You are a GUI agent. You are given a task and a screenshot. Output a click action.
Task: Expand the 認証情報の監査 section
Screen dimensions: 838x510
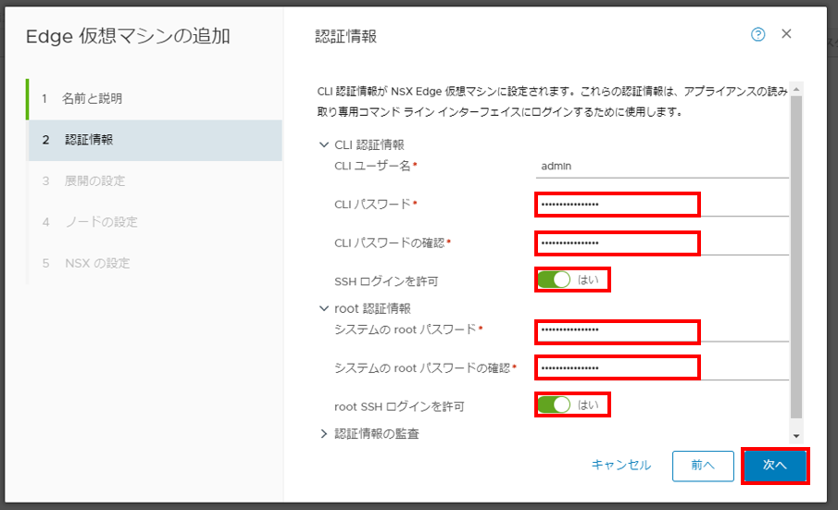[x=323, y=433]
